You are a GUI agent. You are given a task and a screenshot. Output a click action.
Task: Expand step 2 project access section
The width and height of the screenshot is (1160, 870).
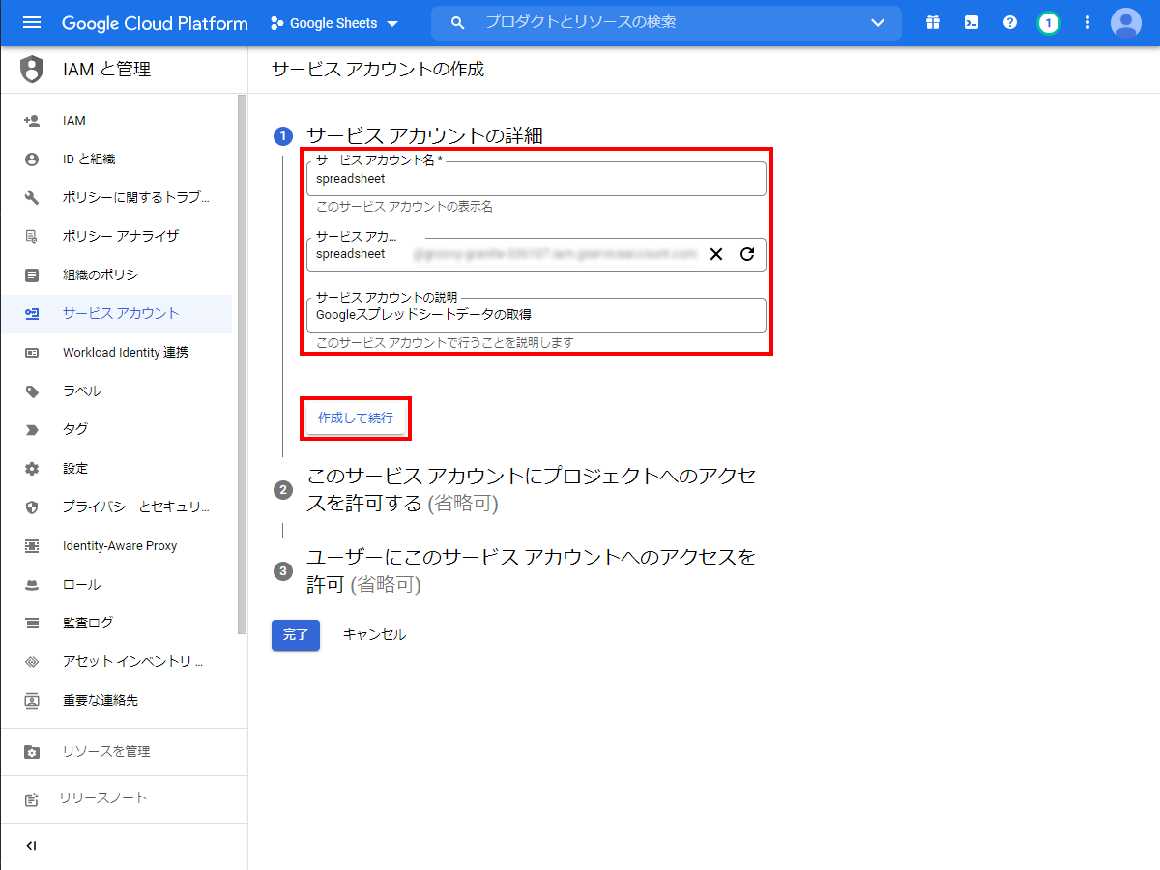[532, 489]
